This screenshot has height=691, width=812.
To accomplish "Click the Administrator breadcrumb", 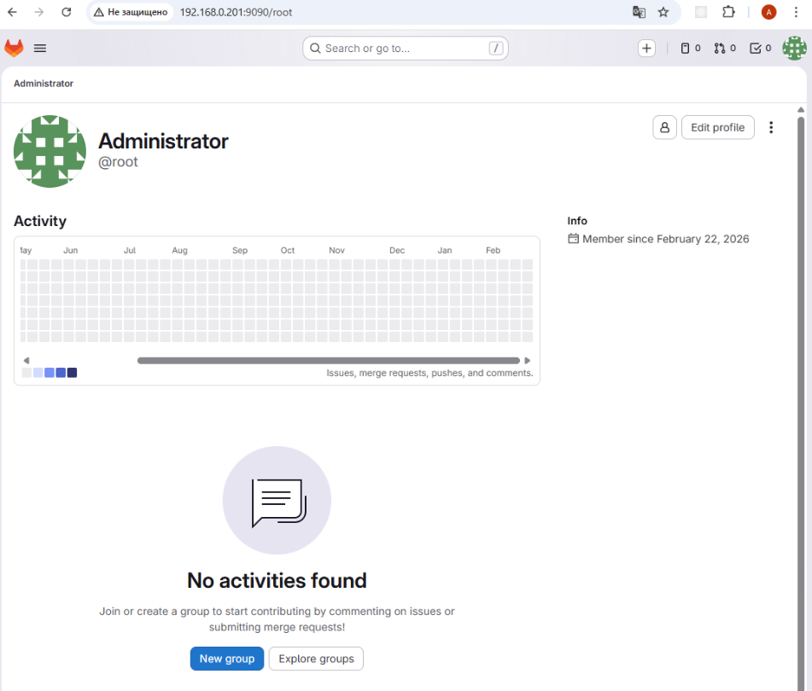I will (44, 84).
